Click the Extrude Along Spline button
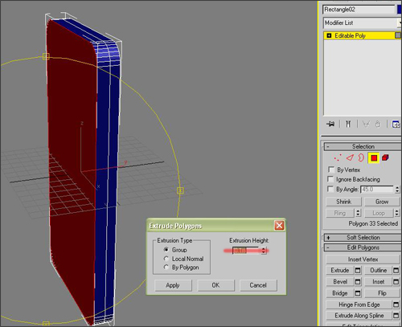Screen dimensions: 402x327 (x=359, y=316)
